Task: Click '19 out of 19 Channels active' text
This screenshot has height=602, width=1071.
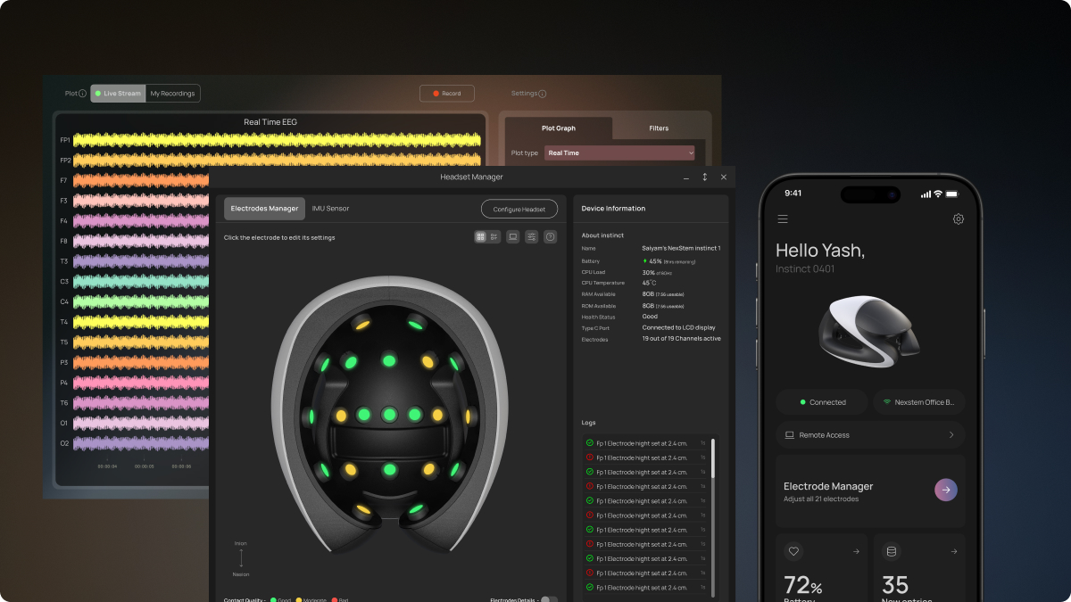Action: (x=682, y=339)
